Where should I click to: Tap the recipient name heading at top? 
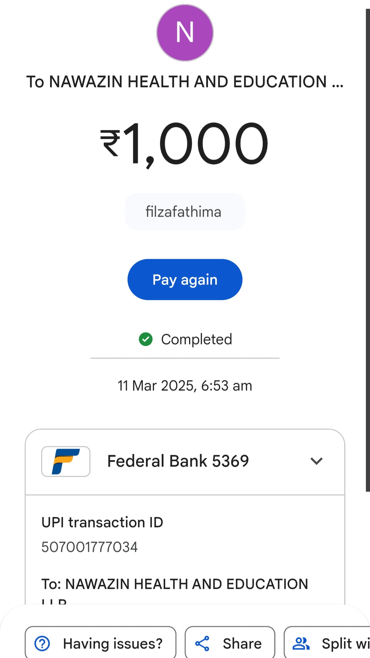[185, 82]
